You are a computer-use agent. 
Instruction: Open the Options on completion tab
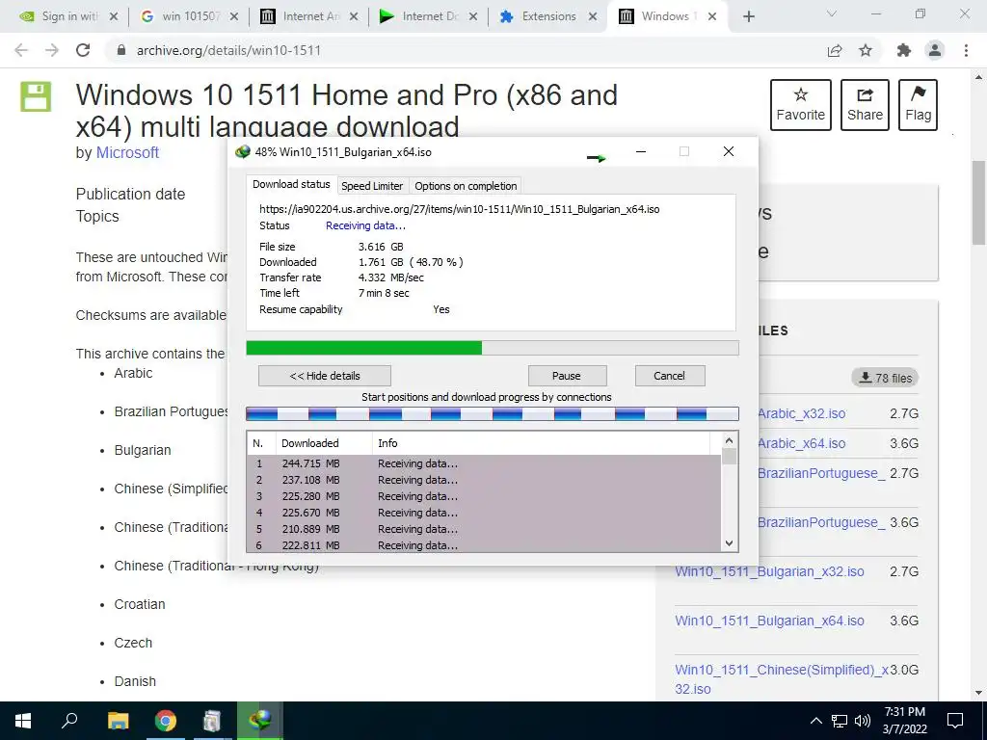[x=466, y=186]
